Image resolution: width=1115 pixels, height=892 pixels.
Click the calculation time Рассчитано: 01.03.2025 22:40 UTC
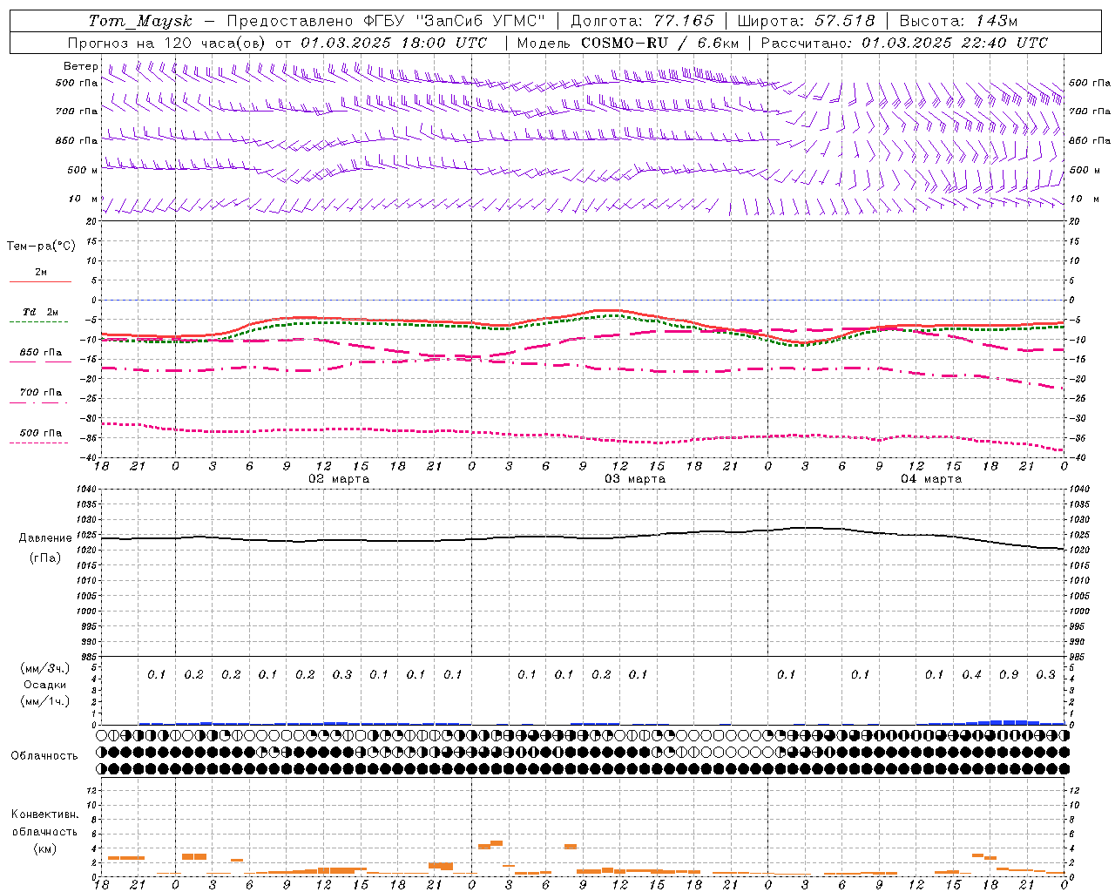click(904, 43)
